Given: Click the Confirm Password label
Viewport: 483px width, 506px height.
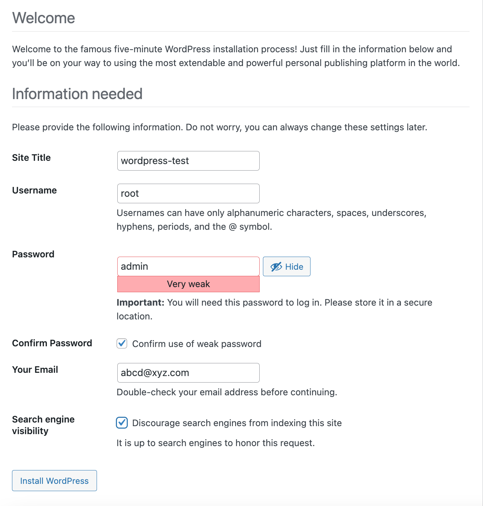Looking at the screenshot, I should [52, 343].
